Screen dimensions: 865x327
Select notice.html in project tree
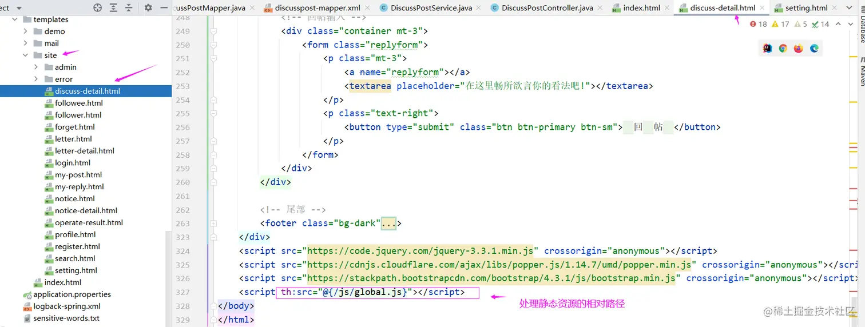74,199
